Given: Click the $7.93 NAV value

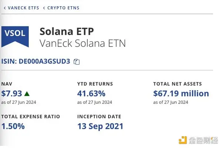Looking at the screenshot, I should [x=11, y=93].
